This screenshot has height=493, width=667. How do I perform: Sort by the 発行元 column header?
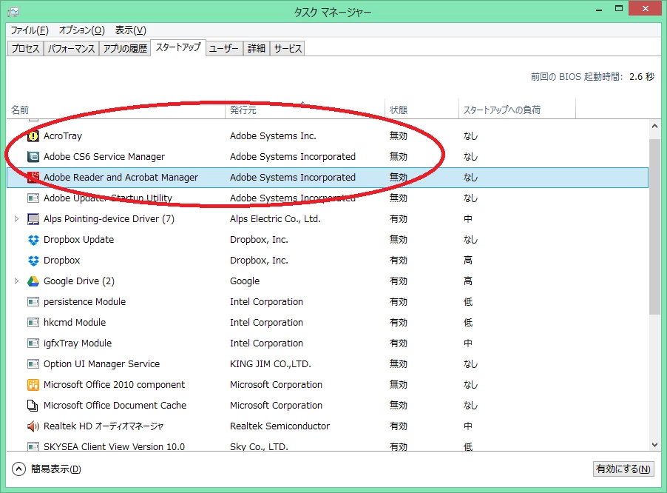pos(305,110)
